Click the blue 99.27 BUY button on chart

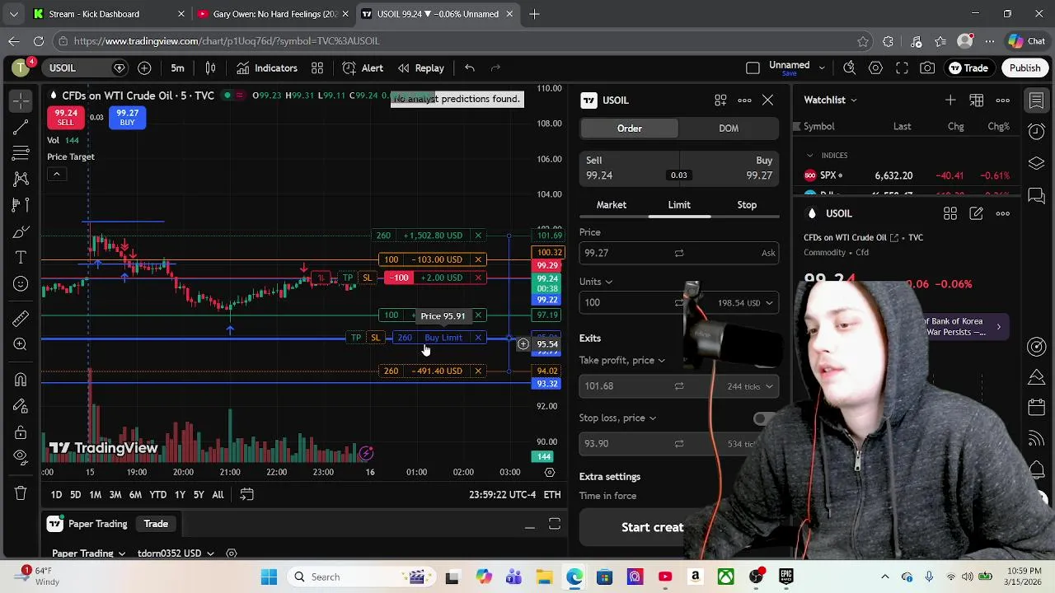pyautogui.click(x=127, y=119)
